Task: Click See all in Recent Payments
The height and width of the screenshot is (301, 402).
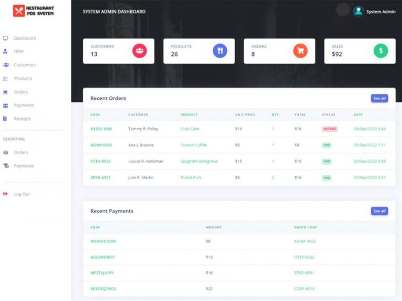Action: [x=379, y=211]
